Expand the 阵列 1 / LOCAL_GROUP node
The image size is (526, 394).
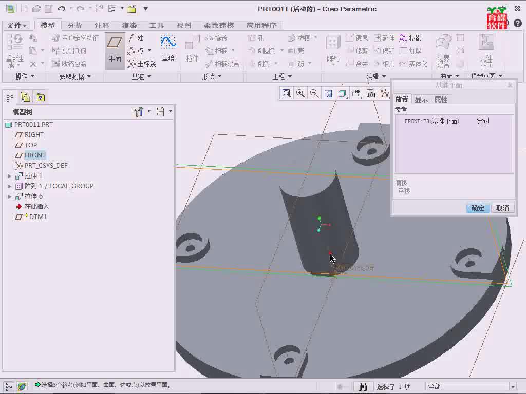tap(9, 186)
